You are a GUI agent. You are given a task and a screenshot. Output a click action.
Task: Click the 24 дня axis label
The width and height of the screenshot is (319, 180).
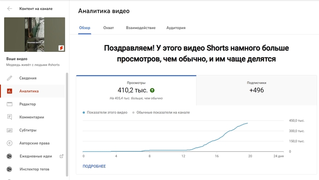[278, 156]
